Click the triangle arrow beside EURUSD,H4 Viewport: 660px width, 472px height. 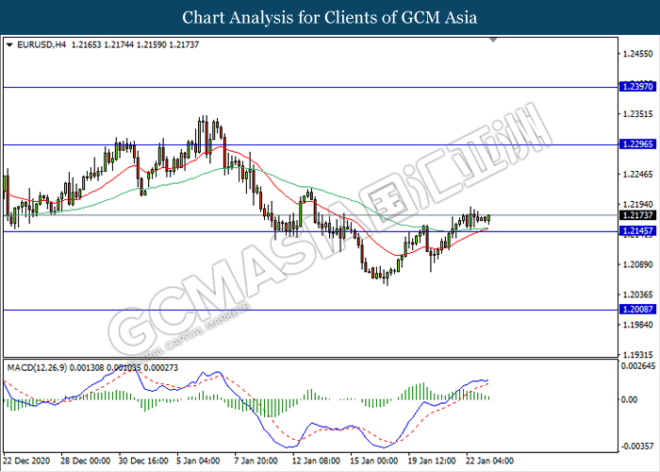click(x=9, y=44)
